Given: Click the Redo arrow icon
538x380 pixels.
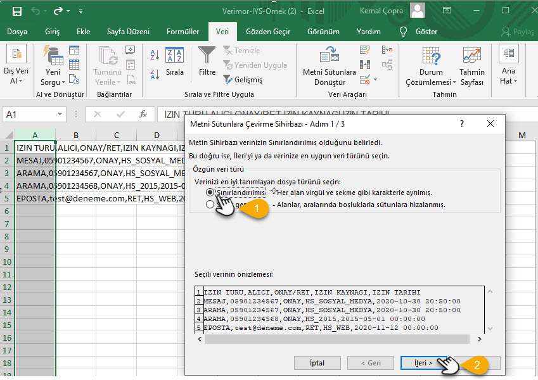Looking at the screenshot, I should [x=58, y=11].
